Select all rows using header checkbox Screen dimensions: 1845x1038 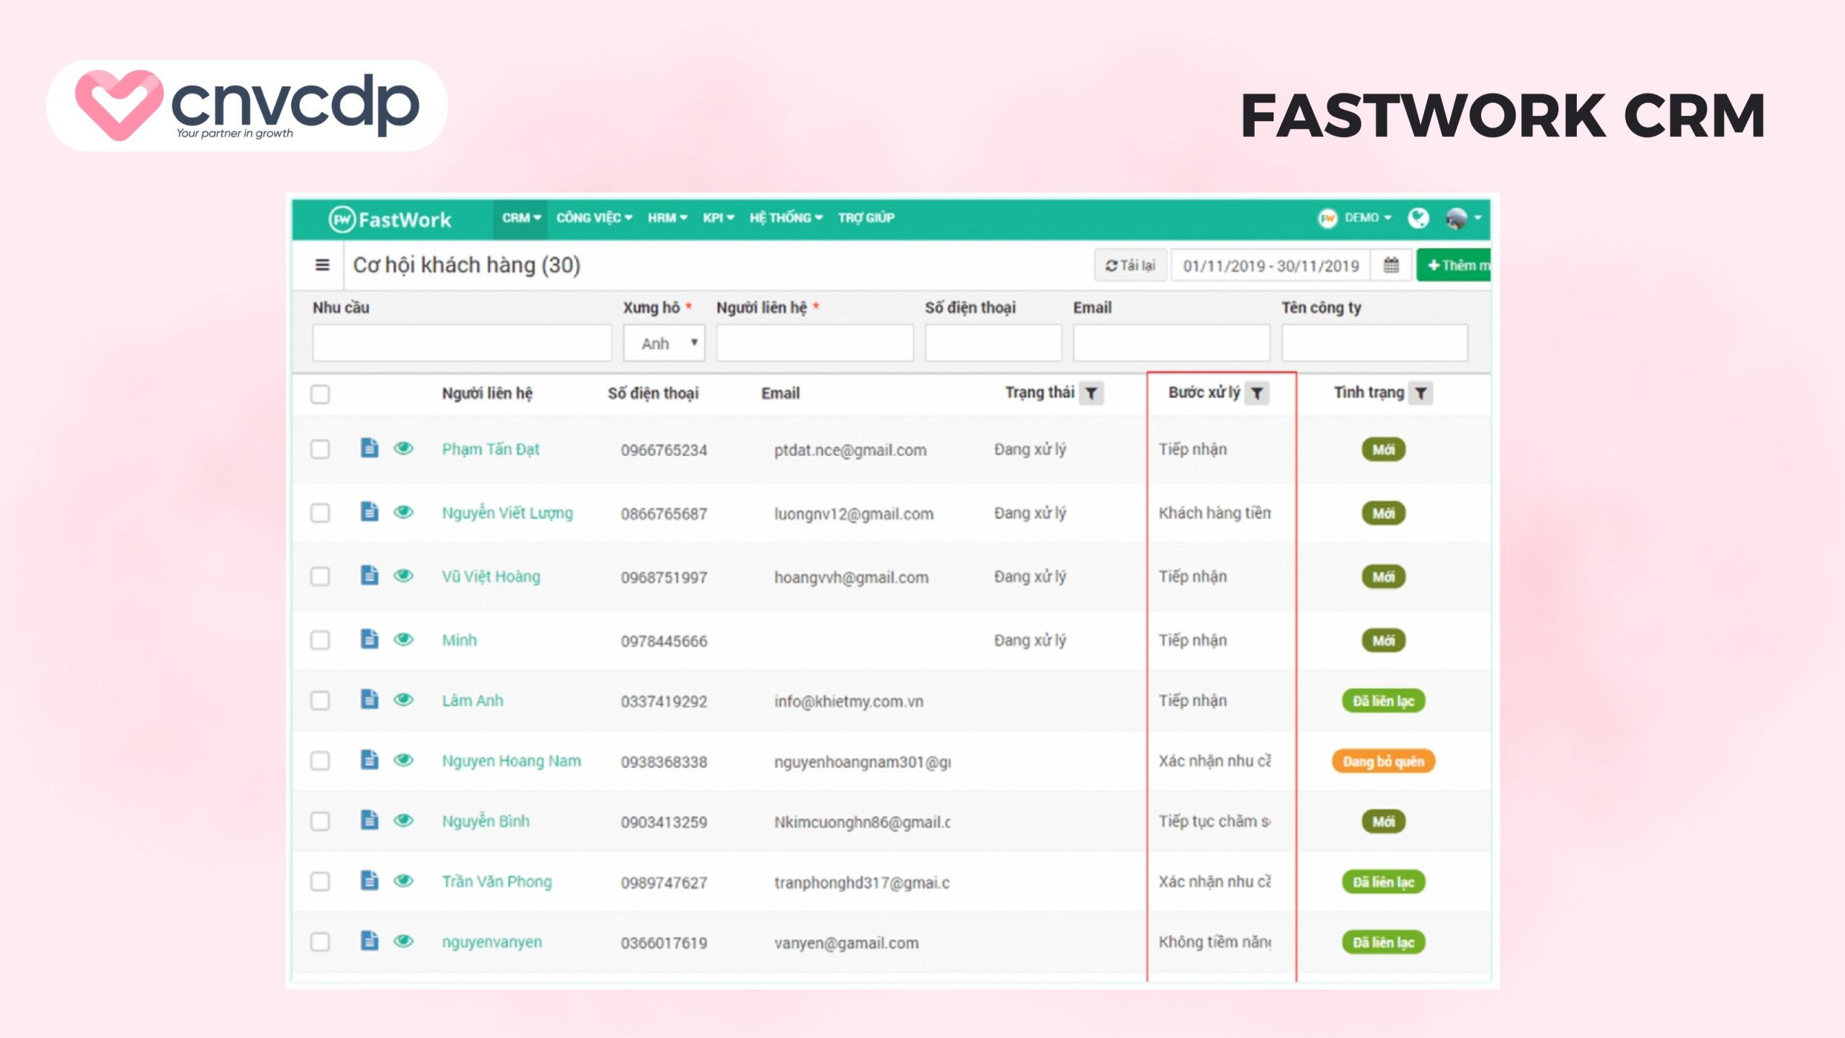tap(320, 394)
